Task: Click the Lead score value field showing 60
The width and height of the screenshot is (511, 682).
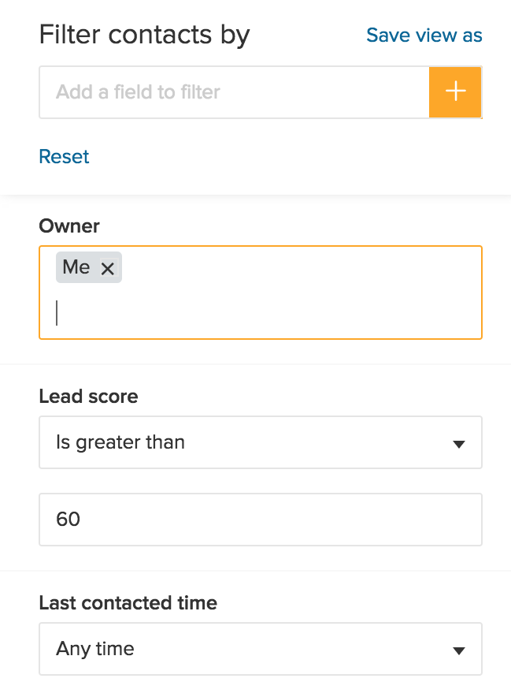Action: click(261, 520)
